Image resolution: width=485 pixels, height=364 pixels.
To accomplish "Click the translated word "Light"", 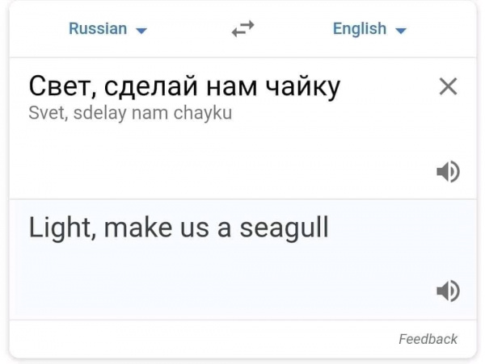I will (x=62, y=228).
